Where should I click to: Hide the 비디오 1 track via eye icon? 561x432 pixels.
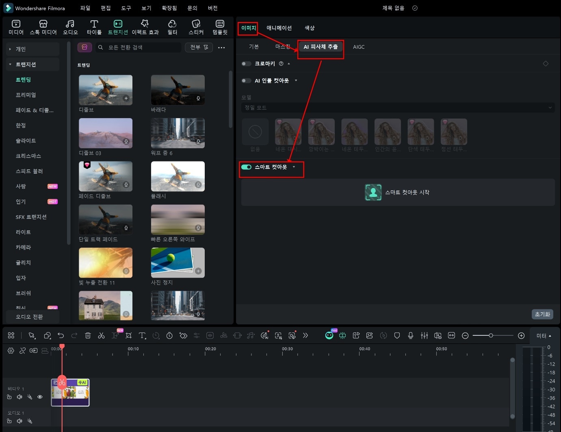point(40,397)
